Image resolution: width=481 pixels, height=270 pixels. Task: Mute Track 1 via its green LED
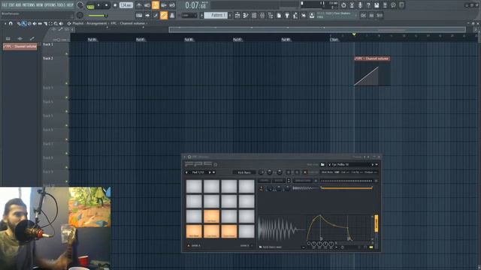coord(67,54)
